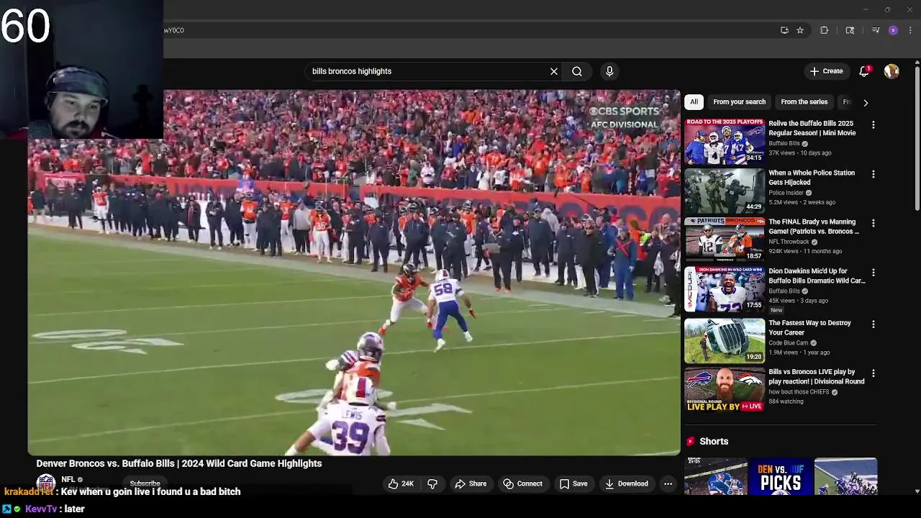The height and width of the screenshot is (518, 921).
Task: Dislike the video with thumbs down
Action: (432, 483)
